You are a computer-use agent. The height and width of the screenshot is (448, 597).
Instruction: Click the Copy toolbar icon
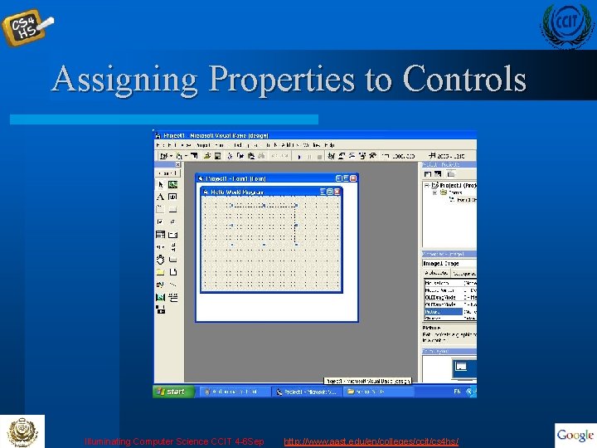coord(240,156)
